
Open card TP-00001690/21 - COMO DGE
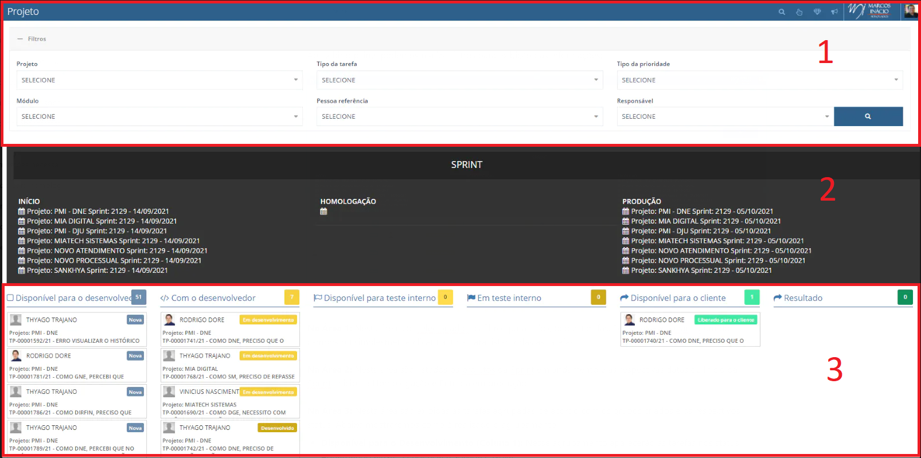230,401
